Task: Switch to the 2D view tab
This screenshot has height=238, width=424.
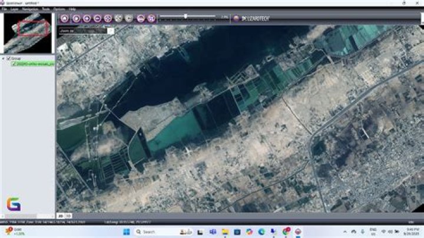Action: (60, 216)
